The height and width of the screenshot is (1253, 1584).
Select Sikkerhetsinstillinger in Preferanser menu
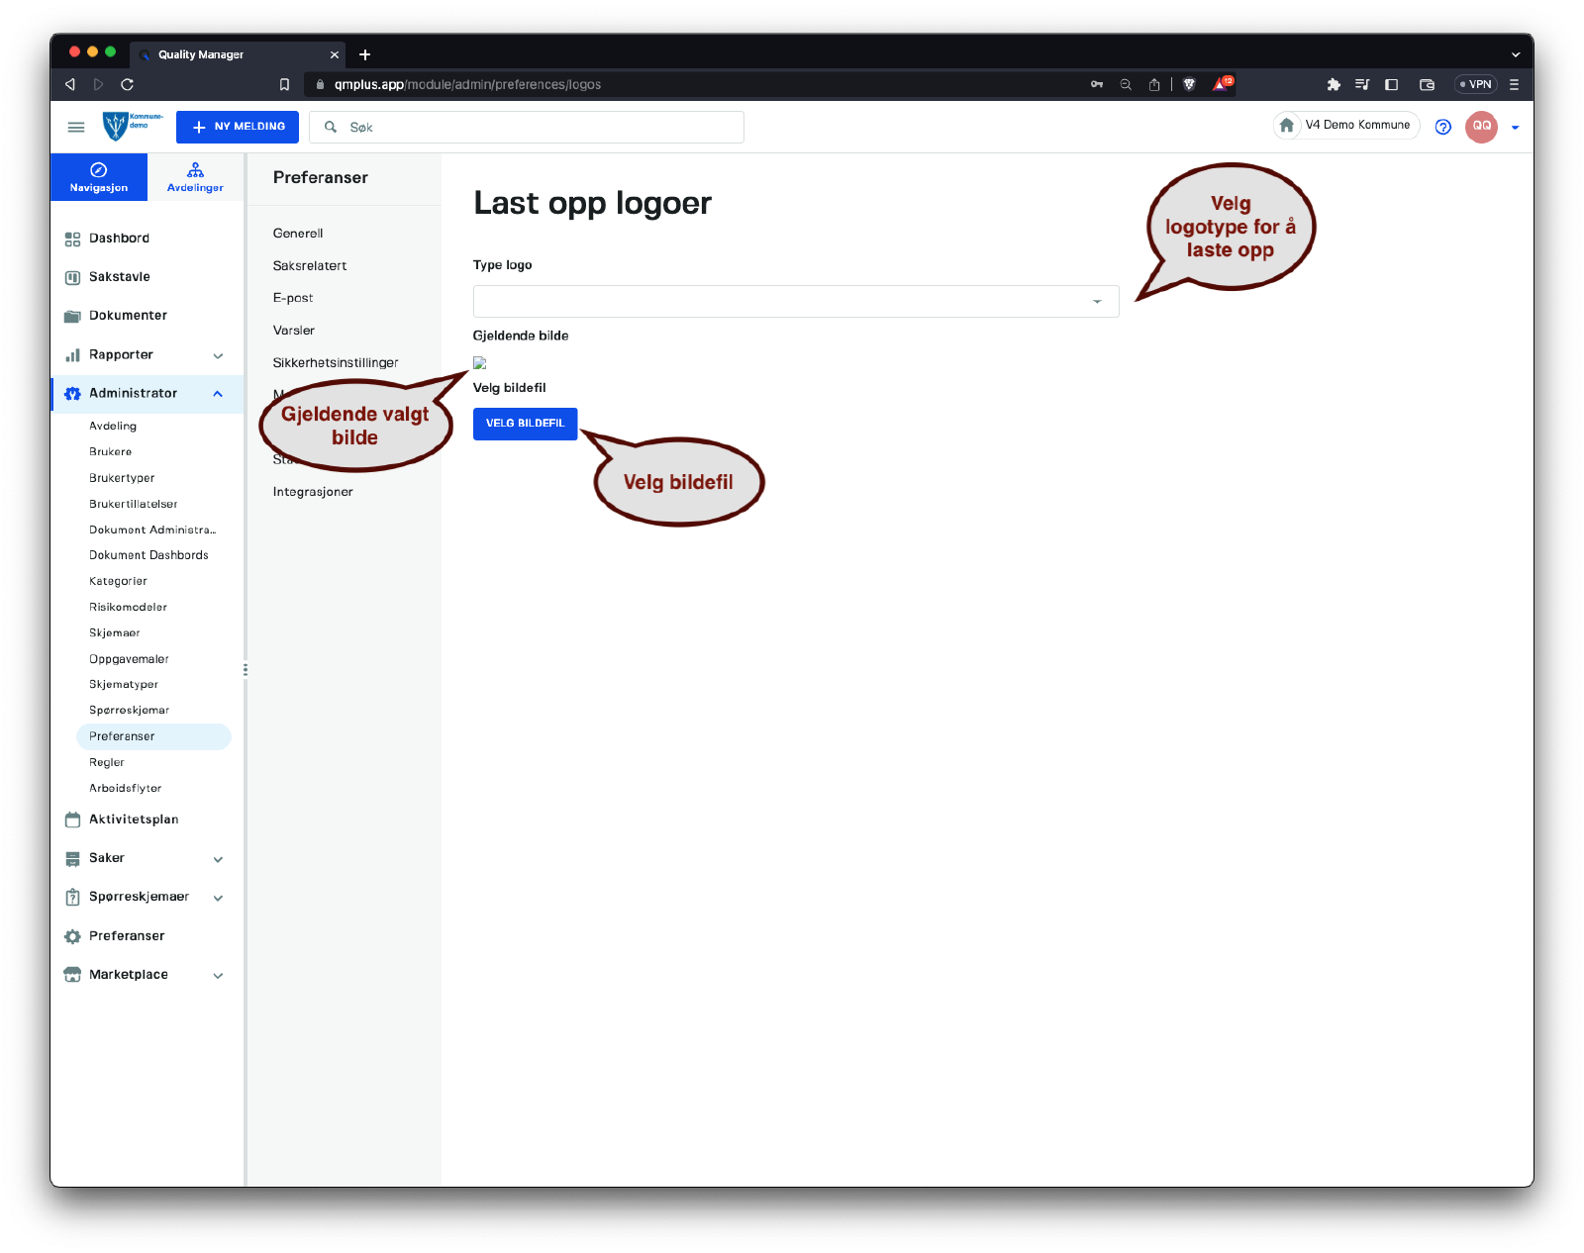coord(336,363)
